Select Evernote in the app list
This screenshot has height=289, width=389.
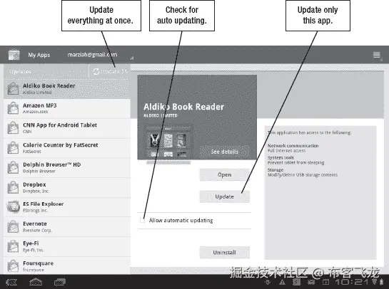[67, 226]
